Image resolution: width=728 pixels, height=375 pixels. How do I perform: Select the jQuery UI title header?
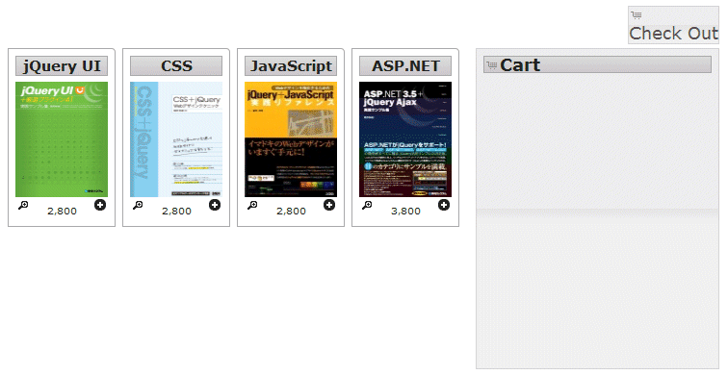62,65
